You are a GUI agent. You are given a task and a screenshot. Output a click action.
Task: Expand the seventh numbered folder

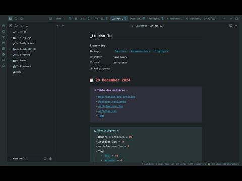11,66
